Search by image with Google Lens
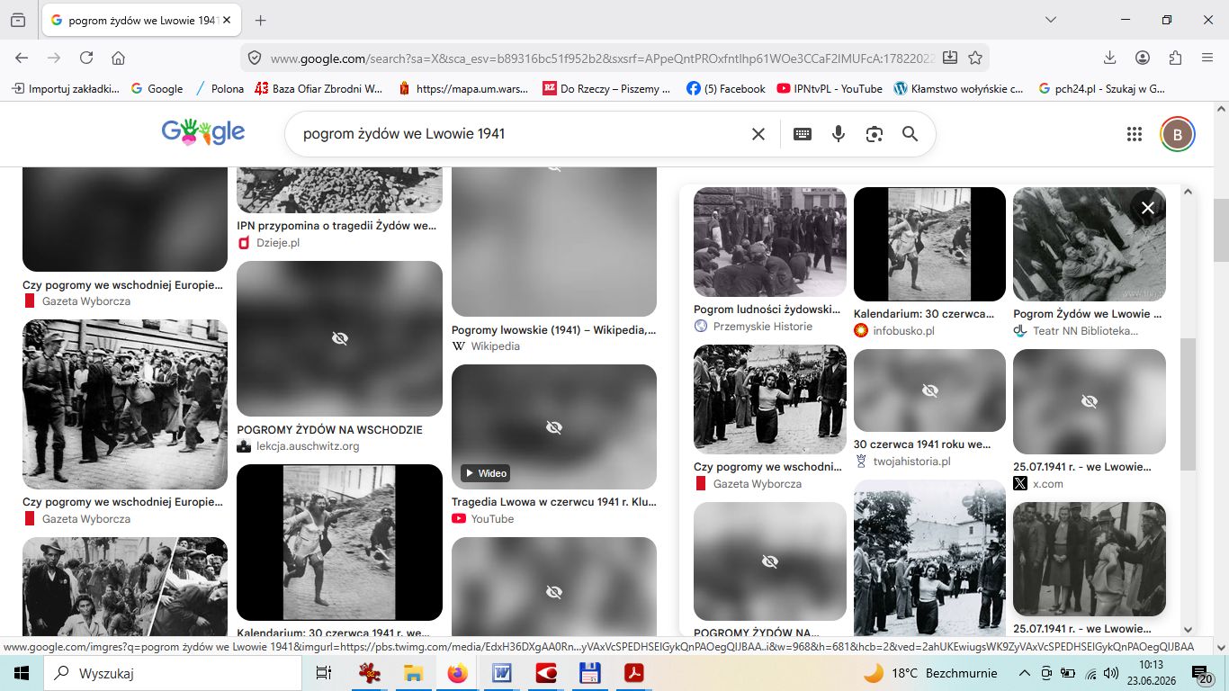The image size is (1229, 691). point(875,134)
